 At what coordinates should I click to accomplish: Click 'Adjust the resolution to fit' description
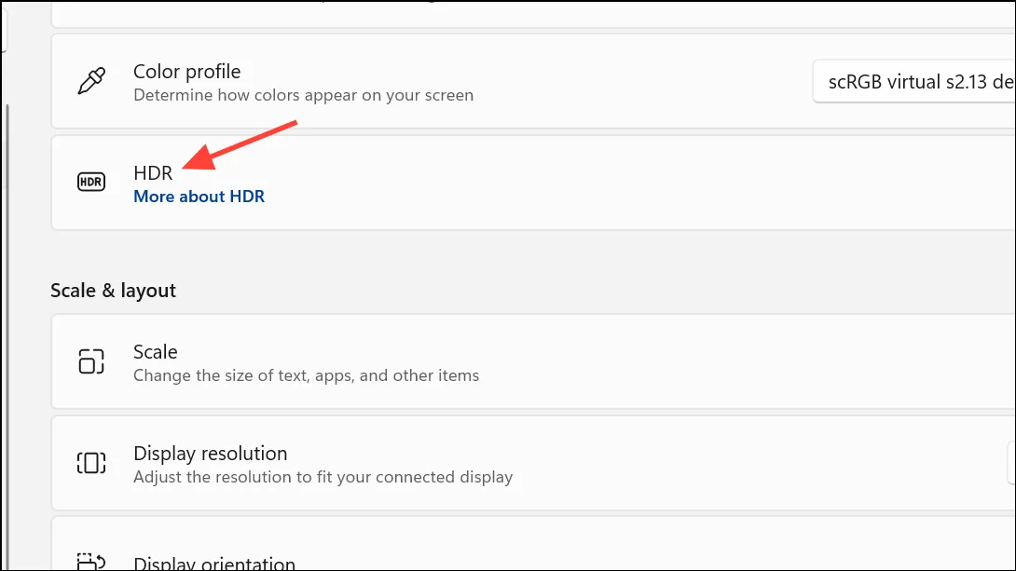click(323, 477)
